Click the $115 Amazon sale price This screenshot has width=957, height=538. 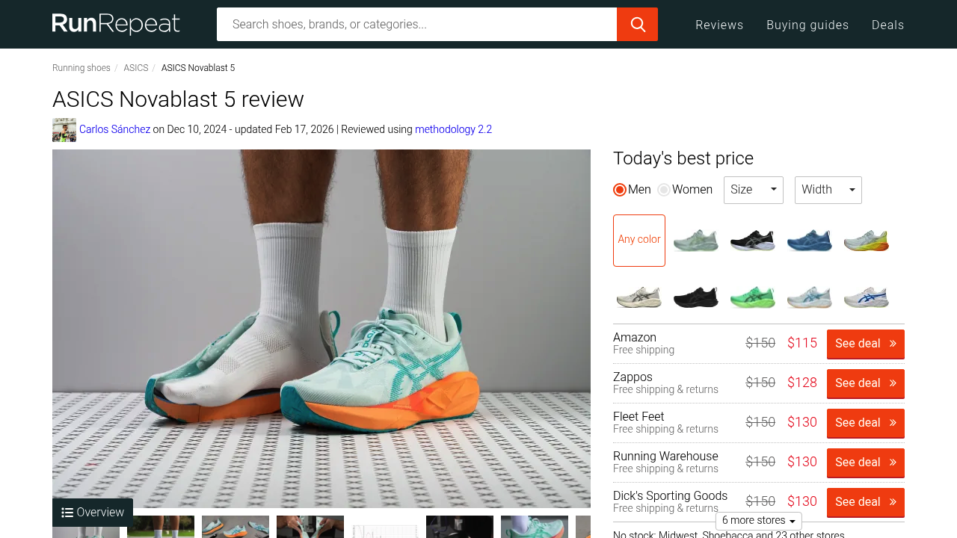click(802, 343)
